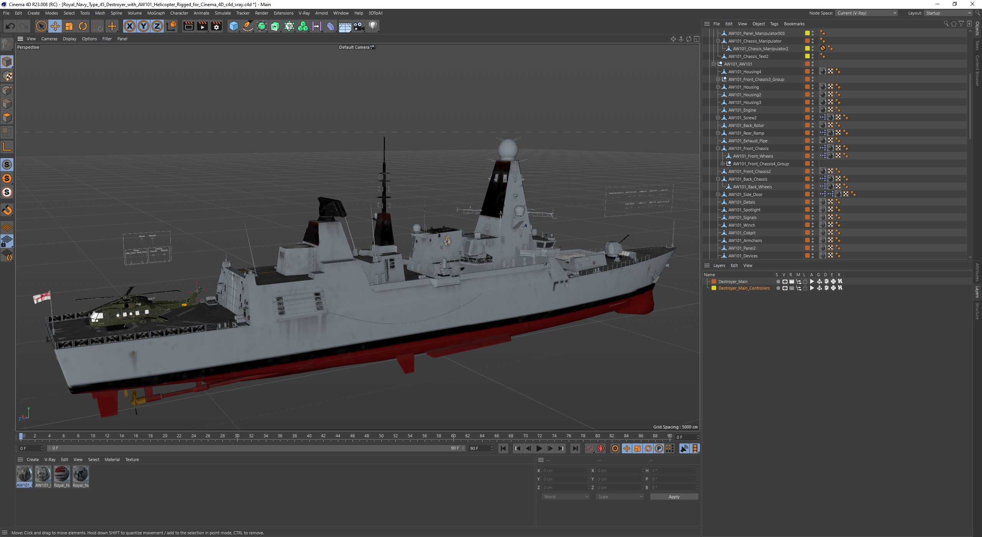Image resolution: width=982 pixels, height=537 pixels.
Task: Open the Attributes side tab
Action: click(977, 272)
